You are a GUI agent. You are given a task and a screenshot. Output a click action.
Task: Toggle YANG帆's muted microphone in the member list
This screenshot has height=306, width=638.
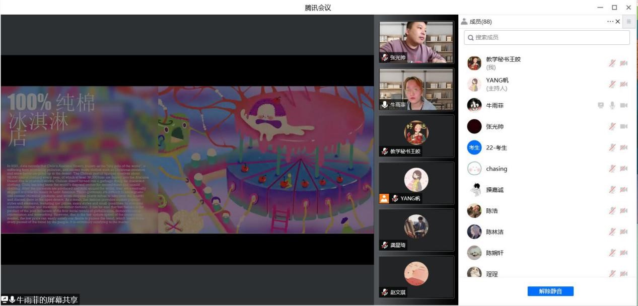[612, 85]
